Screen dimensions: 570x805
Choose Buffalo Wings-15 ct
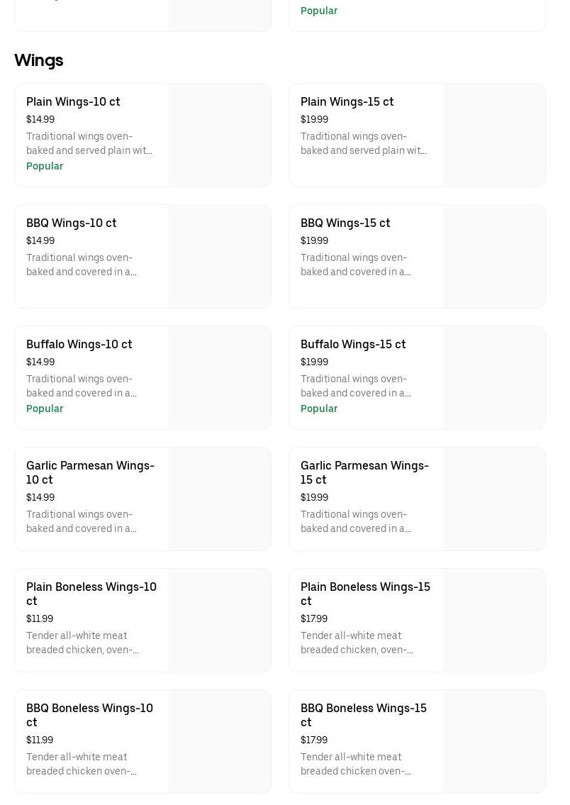pos(353,344)
